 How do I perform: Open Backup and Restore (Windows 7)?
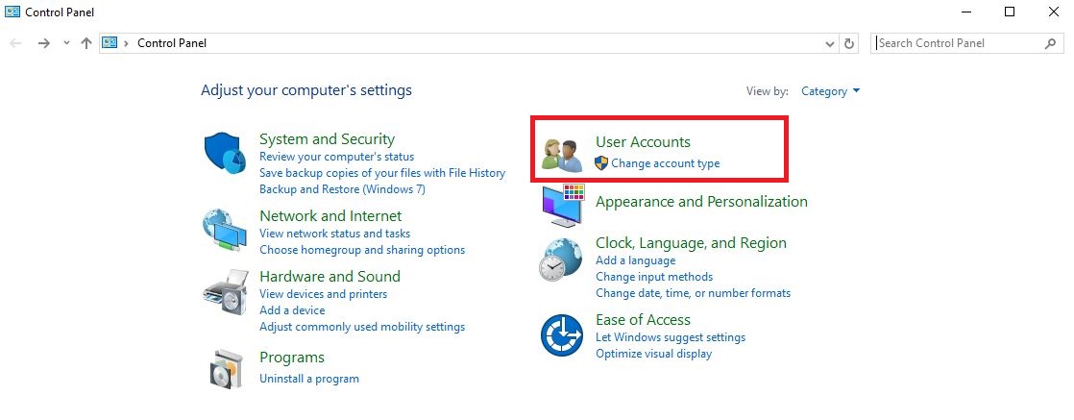pyautogui.click(x=342, y=189)
